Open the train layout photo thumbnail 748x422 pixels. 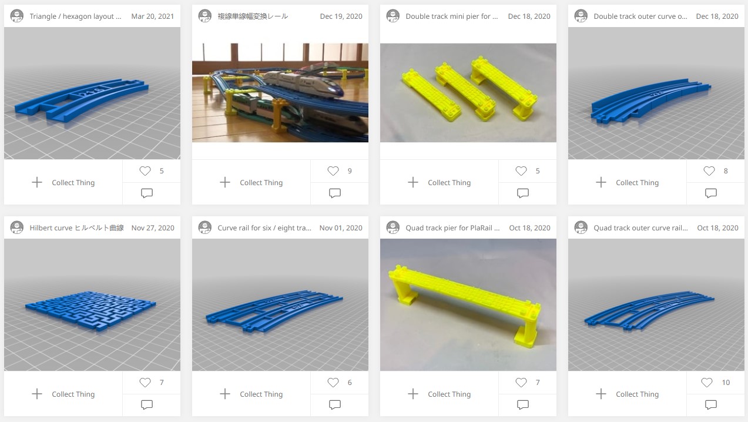click(x=280, y=93)
